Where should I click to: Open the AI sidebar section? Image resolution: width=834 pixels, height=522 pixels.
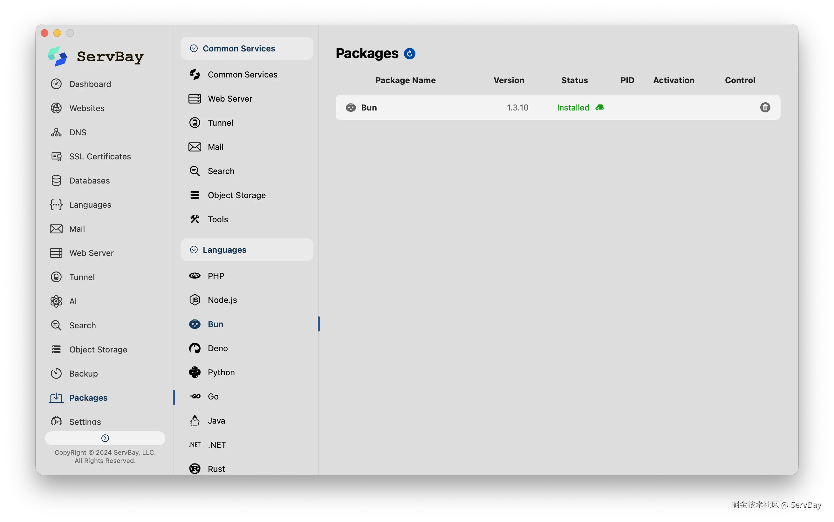[x=73, y=301]
